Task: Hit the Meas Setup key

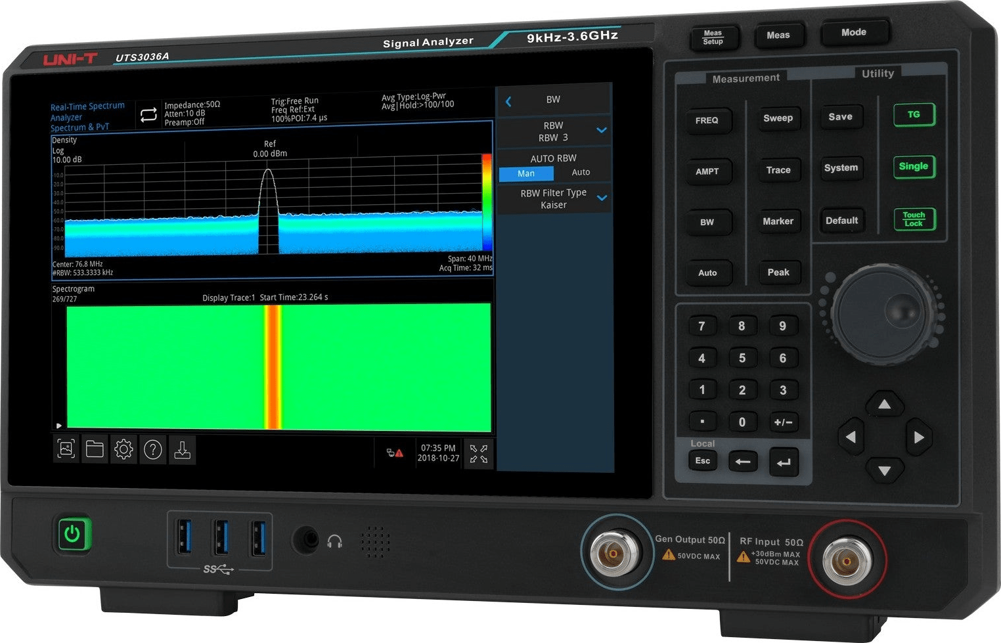Action: click(x=713, y=37)
